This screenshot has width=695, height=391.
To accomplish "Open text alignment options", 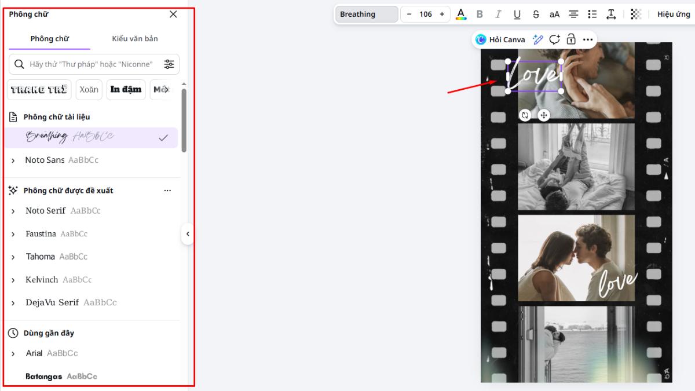I will pos(573,14).
